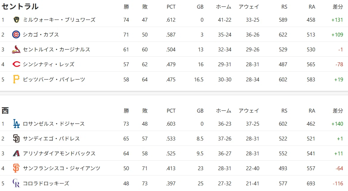Sort Central table by PCT header
Screen dimensions: 348x191
click(x=171, y=7)
